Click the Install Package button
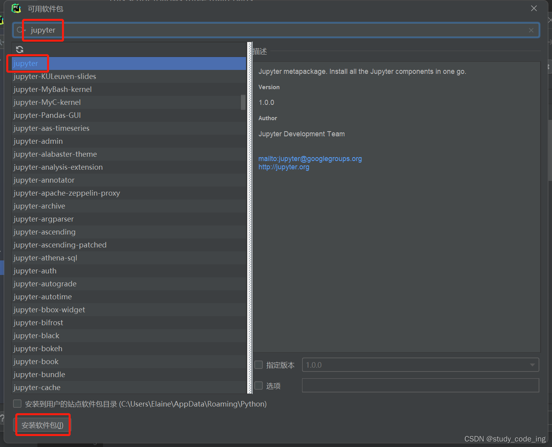The width and height of the screenshot is (552, 447). [x=42, y=425]
